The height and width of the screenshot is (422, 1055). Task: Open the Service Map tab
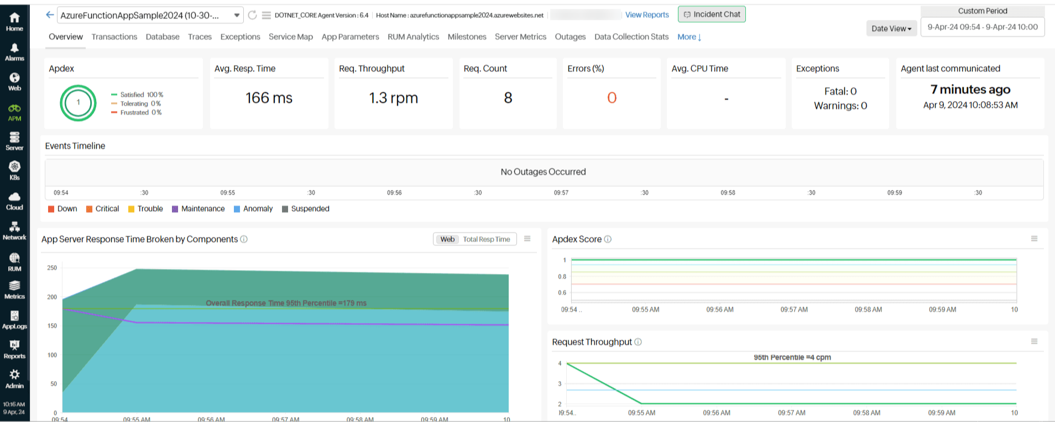click(x=290, y=37)
